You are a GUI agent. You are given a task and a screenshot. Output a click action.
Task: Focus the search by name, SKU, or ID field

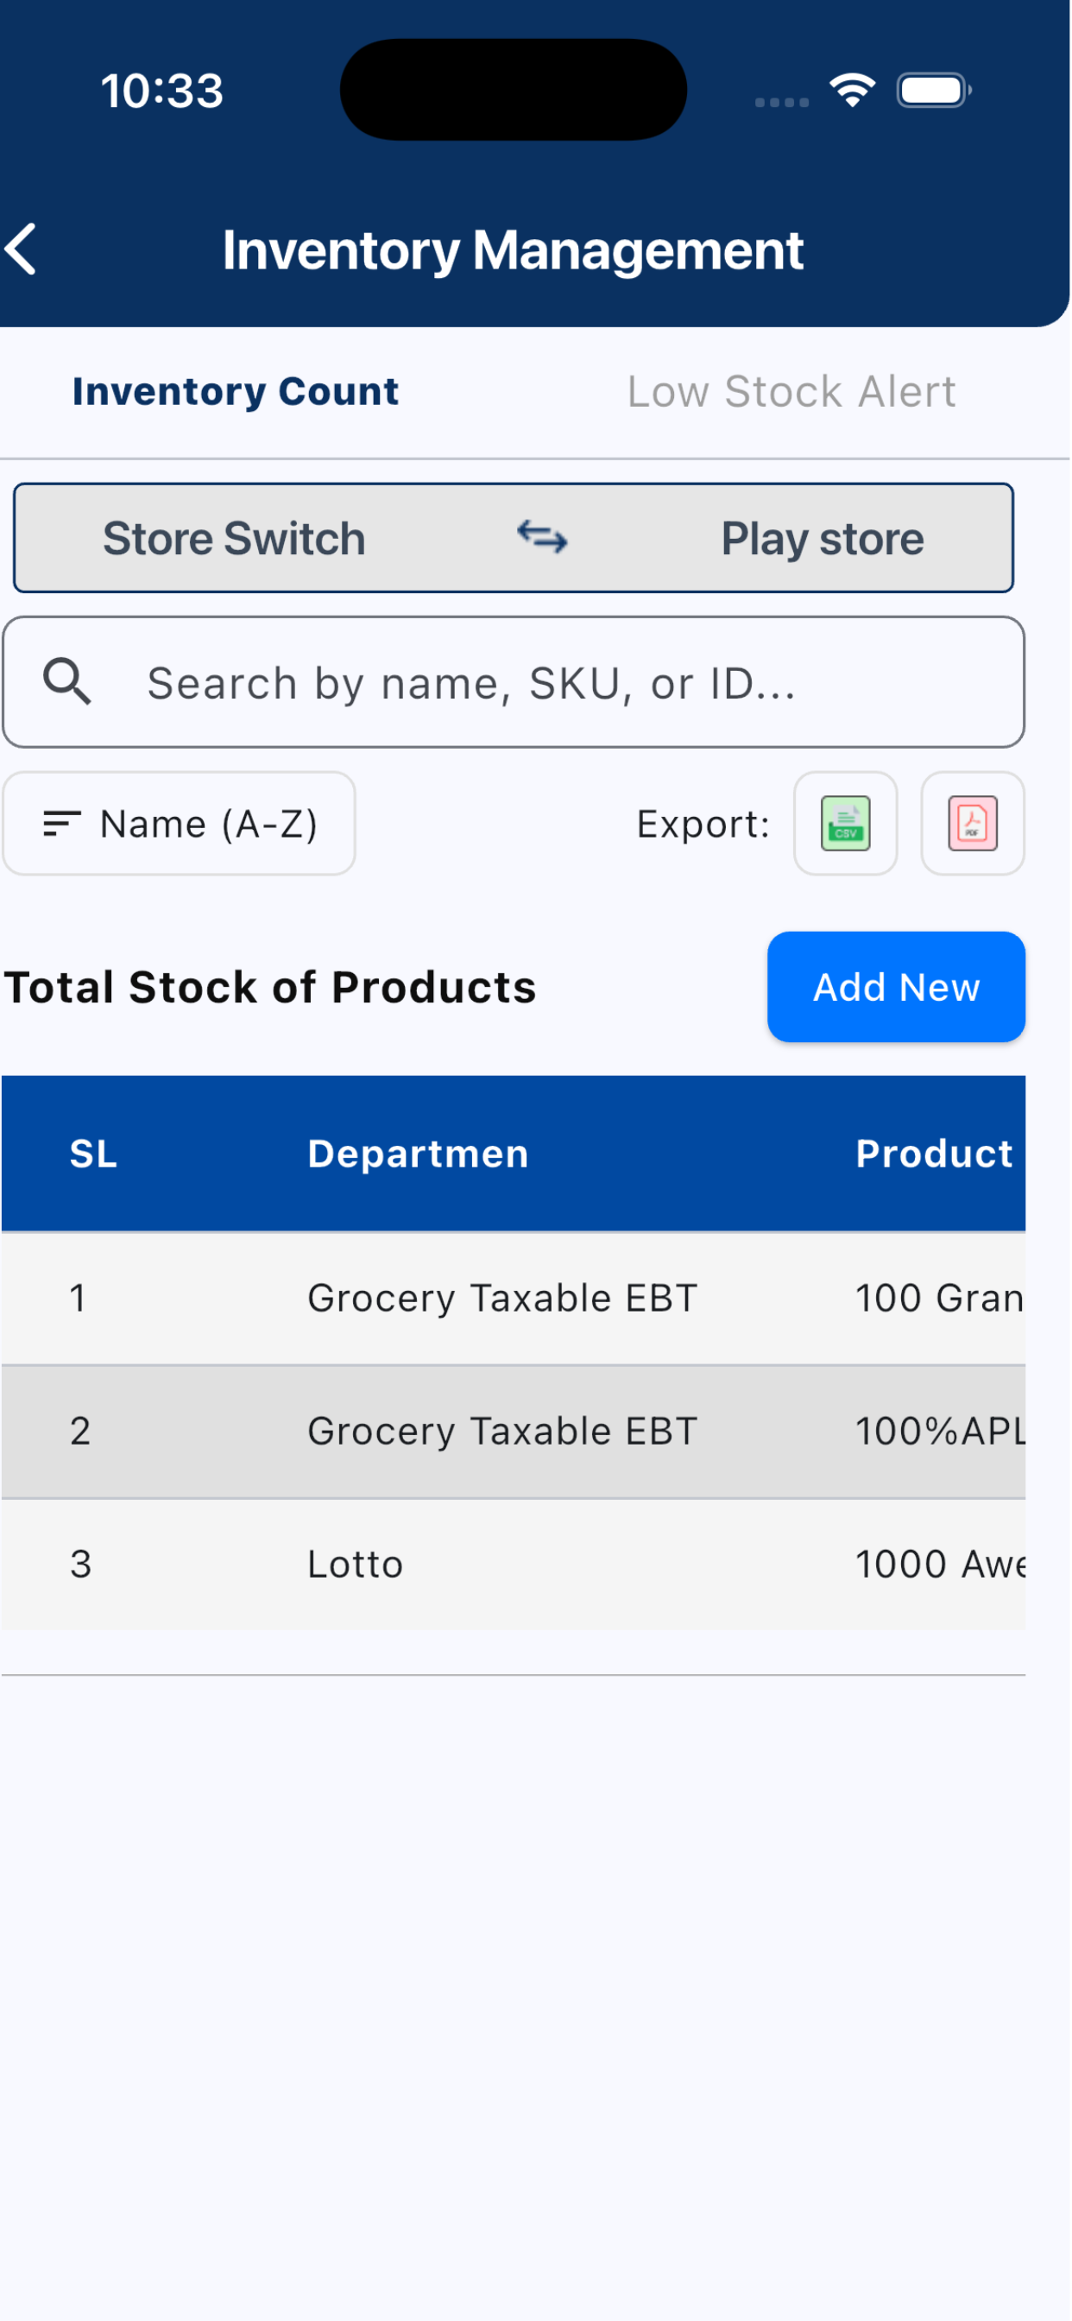(x=514, y=682)
